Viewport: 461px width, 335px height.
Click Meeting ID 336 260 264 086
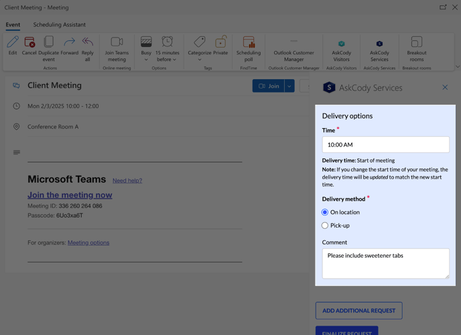pos(65,206)
